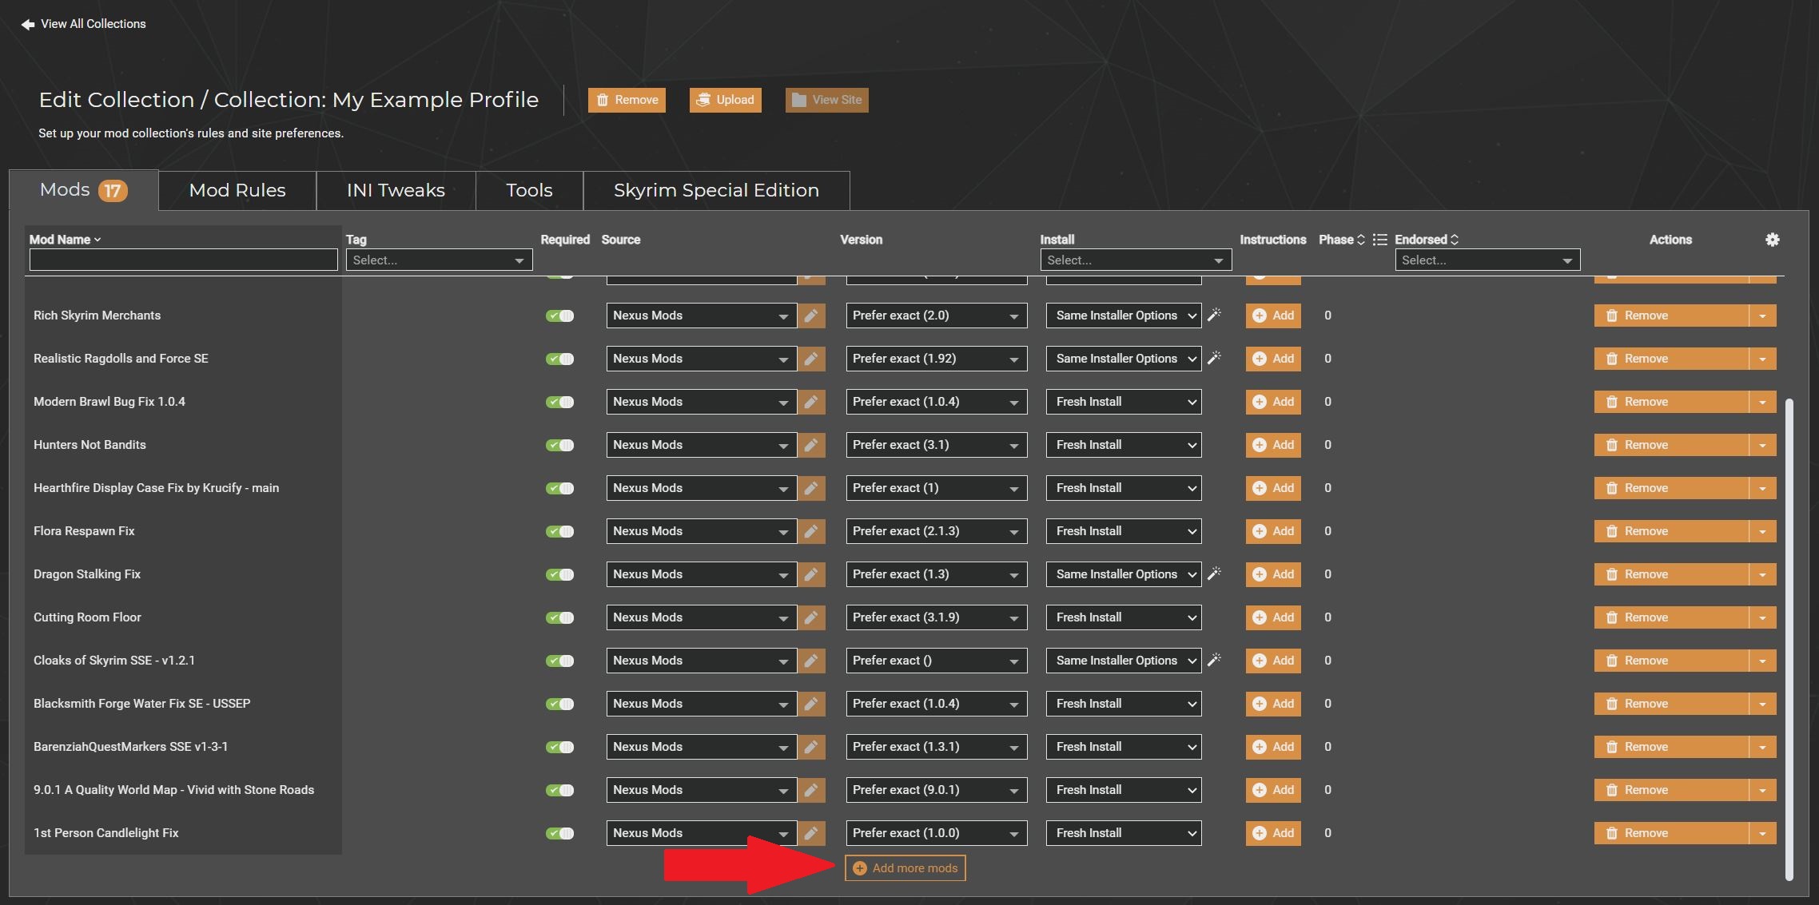1819x905 pixels.
Task: Toggle the required switch for Realistic Ragdolls and Force SE
Action: coord(560,358)
